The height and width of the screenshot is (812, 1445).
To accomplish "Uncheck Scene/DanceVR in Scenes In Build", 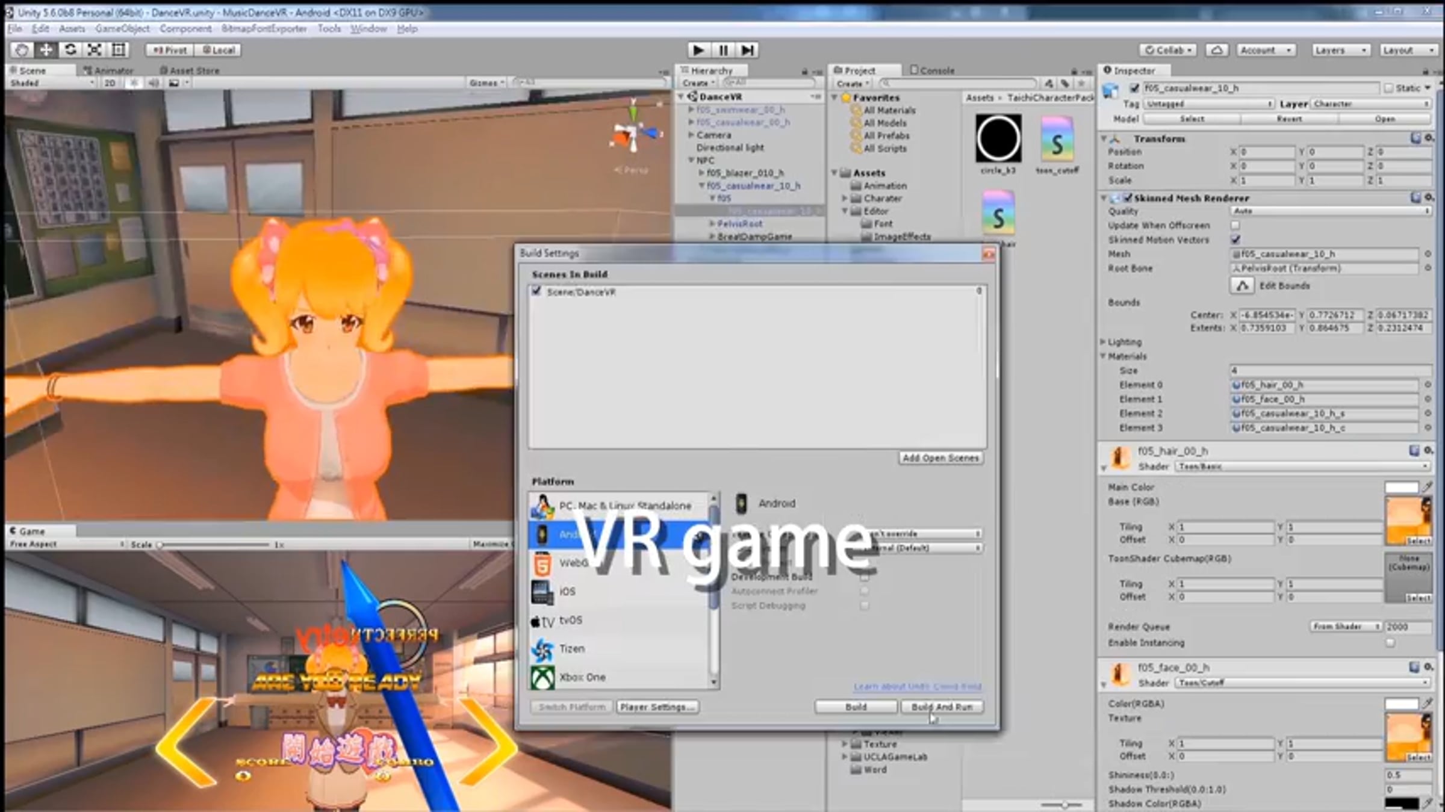I will pyautogui.click(x=536, y=291).
